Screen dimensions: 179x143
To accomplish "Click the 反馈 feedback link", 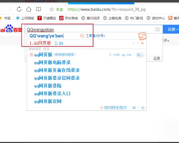I will tap(156, 58).
